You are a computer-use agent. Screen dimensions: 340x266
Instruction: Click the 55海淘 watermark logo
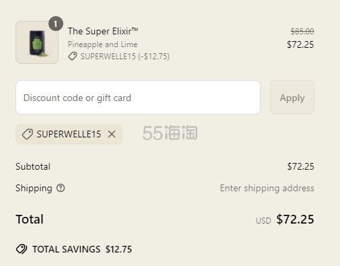pos(170,133)
